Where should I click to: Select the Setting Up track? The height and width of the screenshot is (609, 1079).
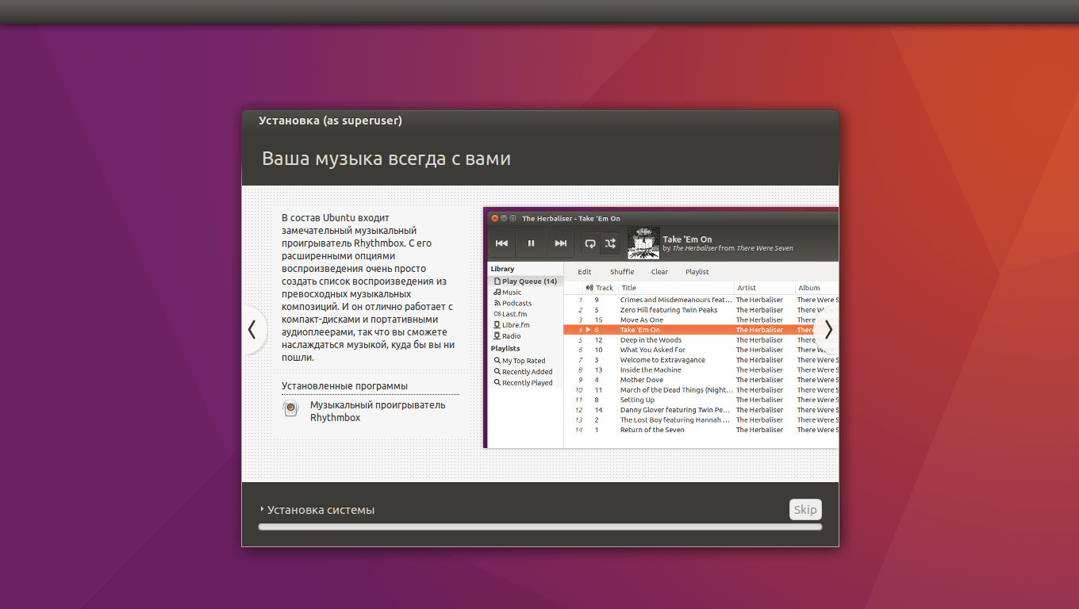(701, 400)
